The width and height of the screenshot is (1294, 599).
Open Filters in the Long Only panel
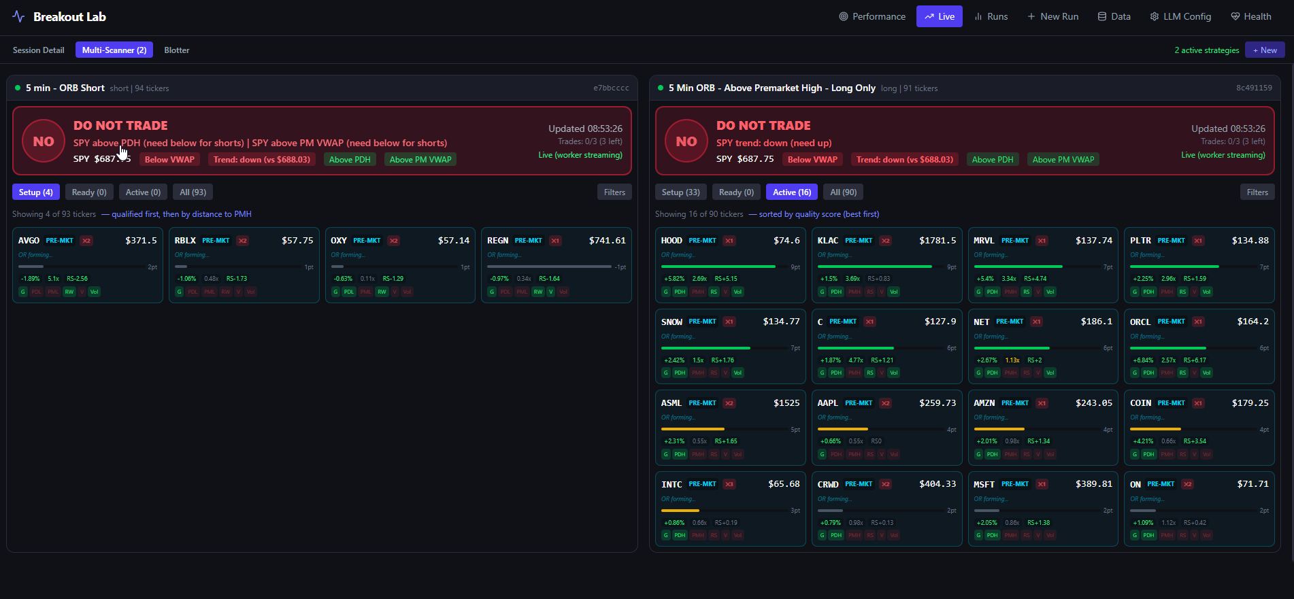(1257, 192)
